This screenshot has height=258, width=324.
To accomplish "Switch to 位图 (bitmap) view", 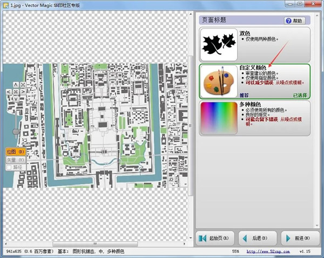I will pyautogui.click(x=15, y=152).
